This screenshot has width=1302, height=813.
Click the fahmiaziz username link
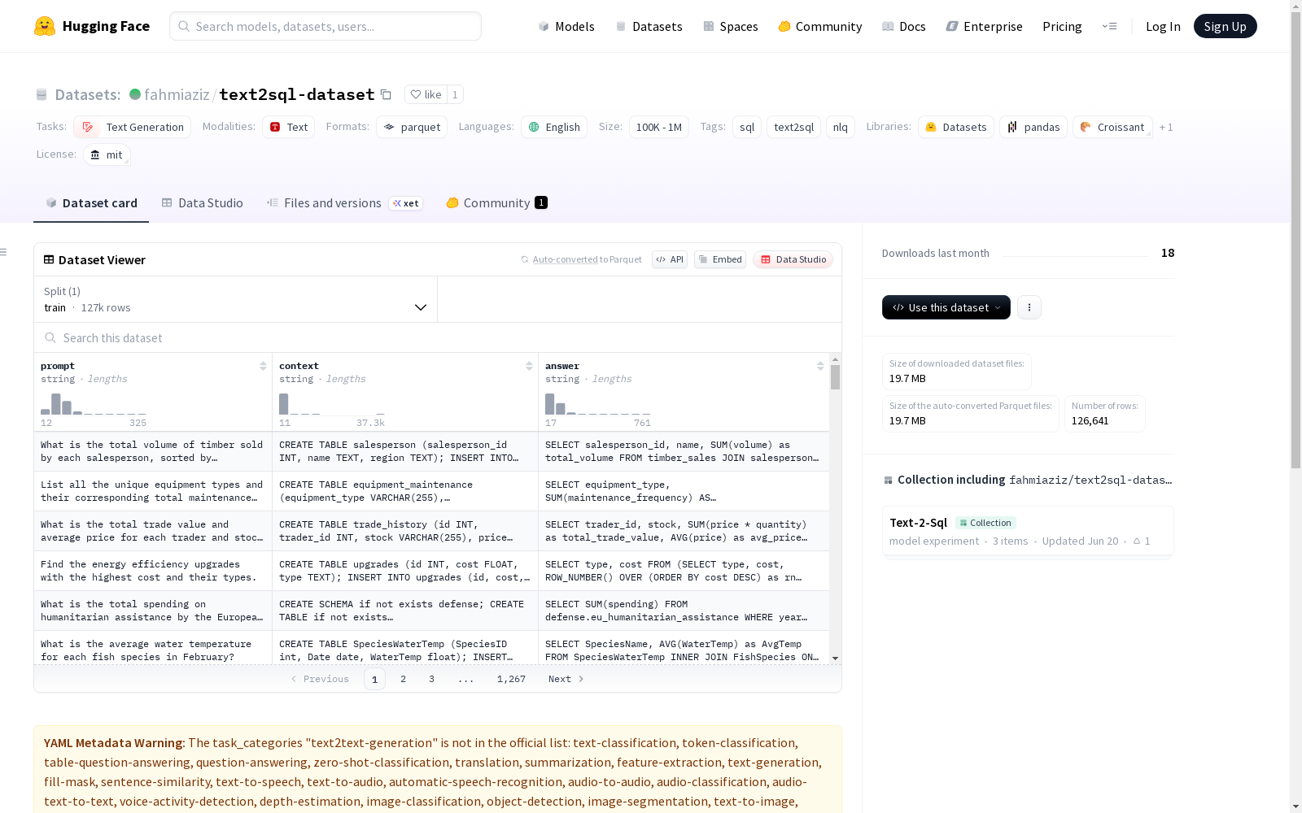coord(177,94)
